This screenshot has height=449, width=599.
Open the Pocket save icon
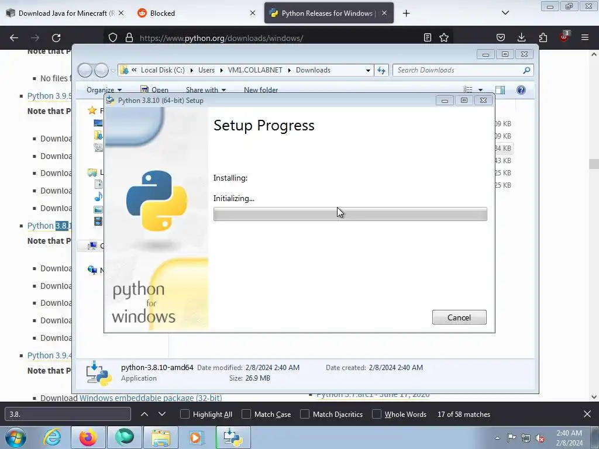[x=501, y=37]
